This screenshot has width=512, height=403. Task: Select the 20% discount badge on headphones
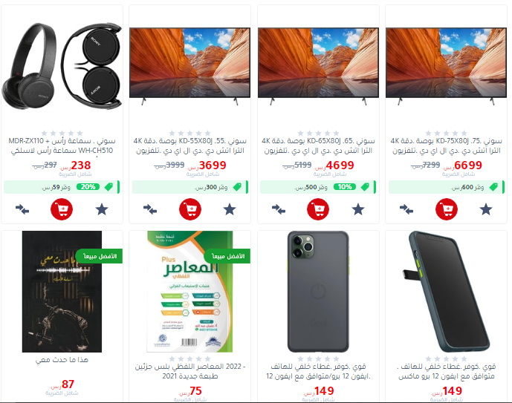click(x=88, y=187)
